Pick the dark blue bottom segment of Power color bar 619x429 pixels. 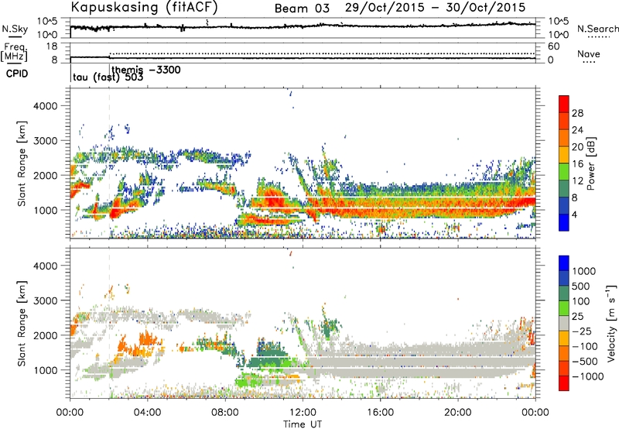(564, 222)
